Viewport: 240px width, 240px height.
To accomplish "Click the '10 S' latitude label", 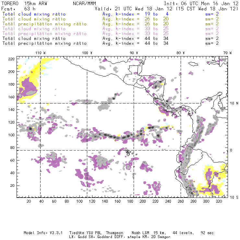I will pyautogui.click(x=234, y=198).
